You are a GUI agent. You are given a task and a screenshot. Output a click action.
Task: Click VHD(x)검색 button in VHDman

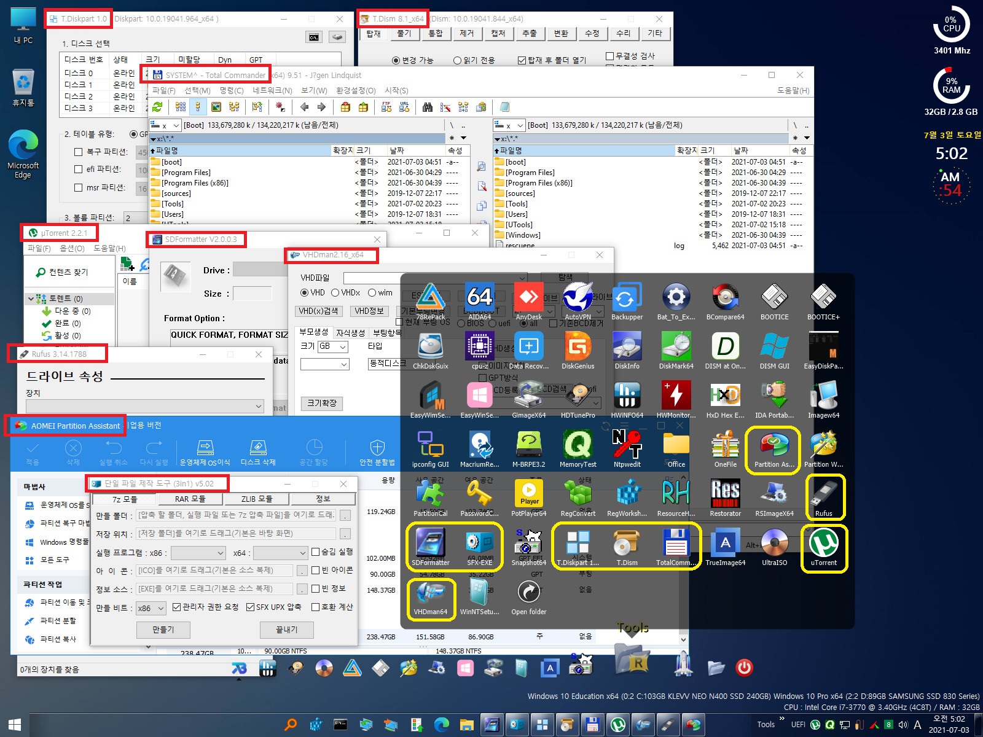point(318,311)
